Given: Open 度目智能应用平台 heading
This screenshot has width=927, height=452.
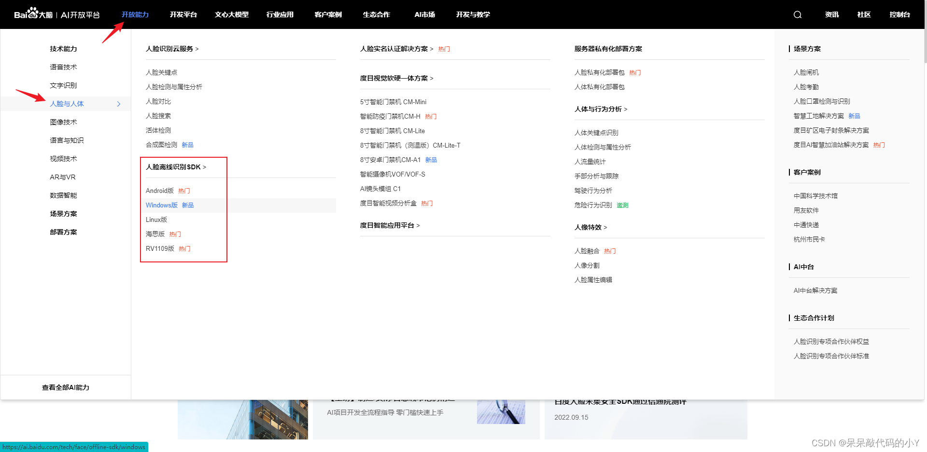Looking at the screenshot, I should click(390, 225).
